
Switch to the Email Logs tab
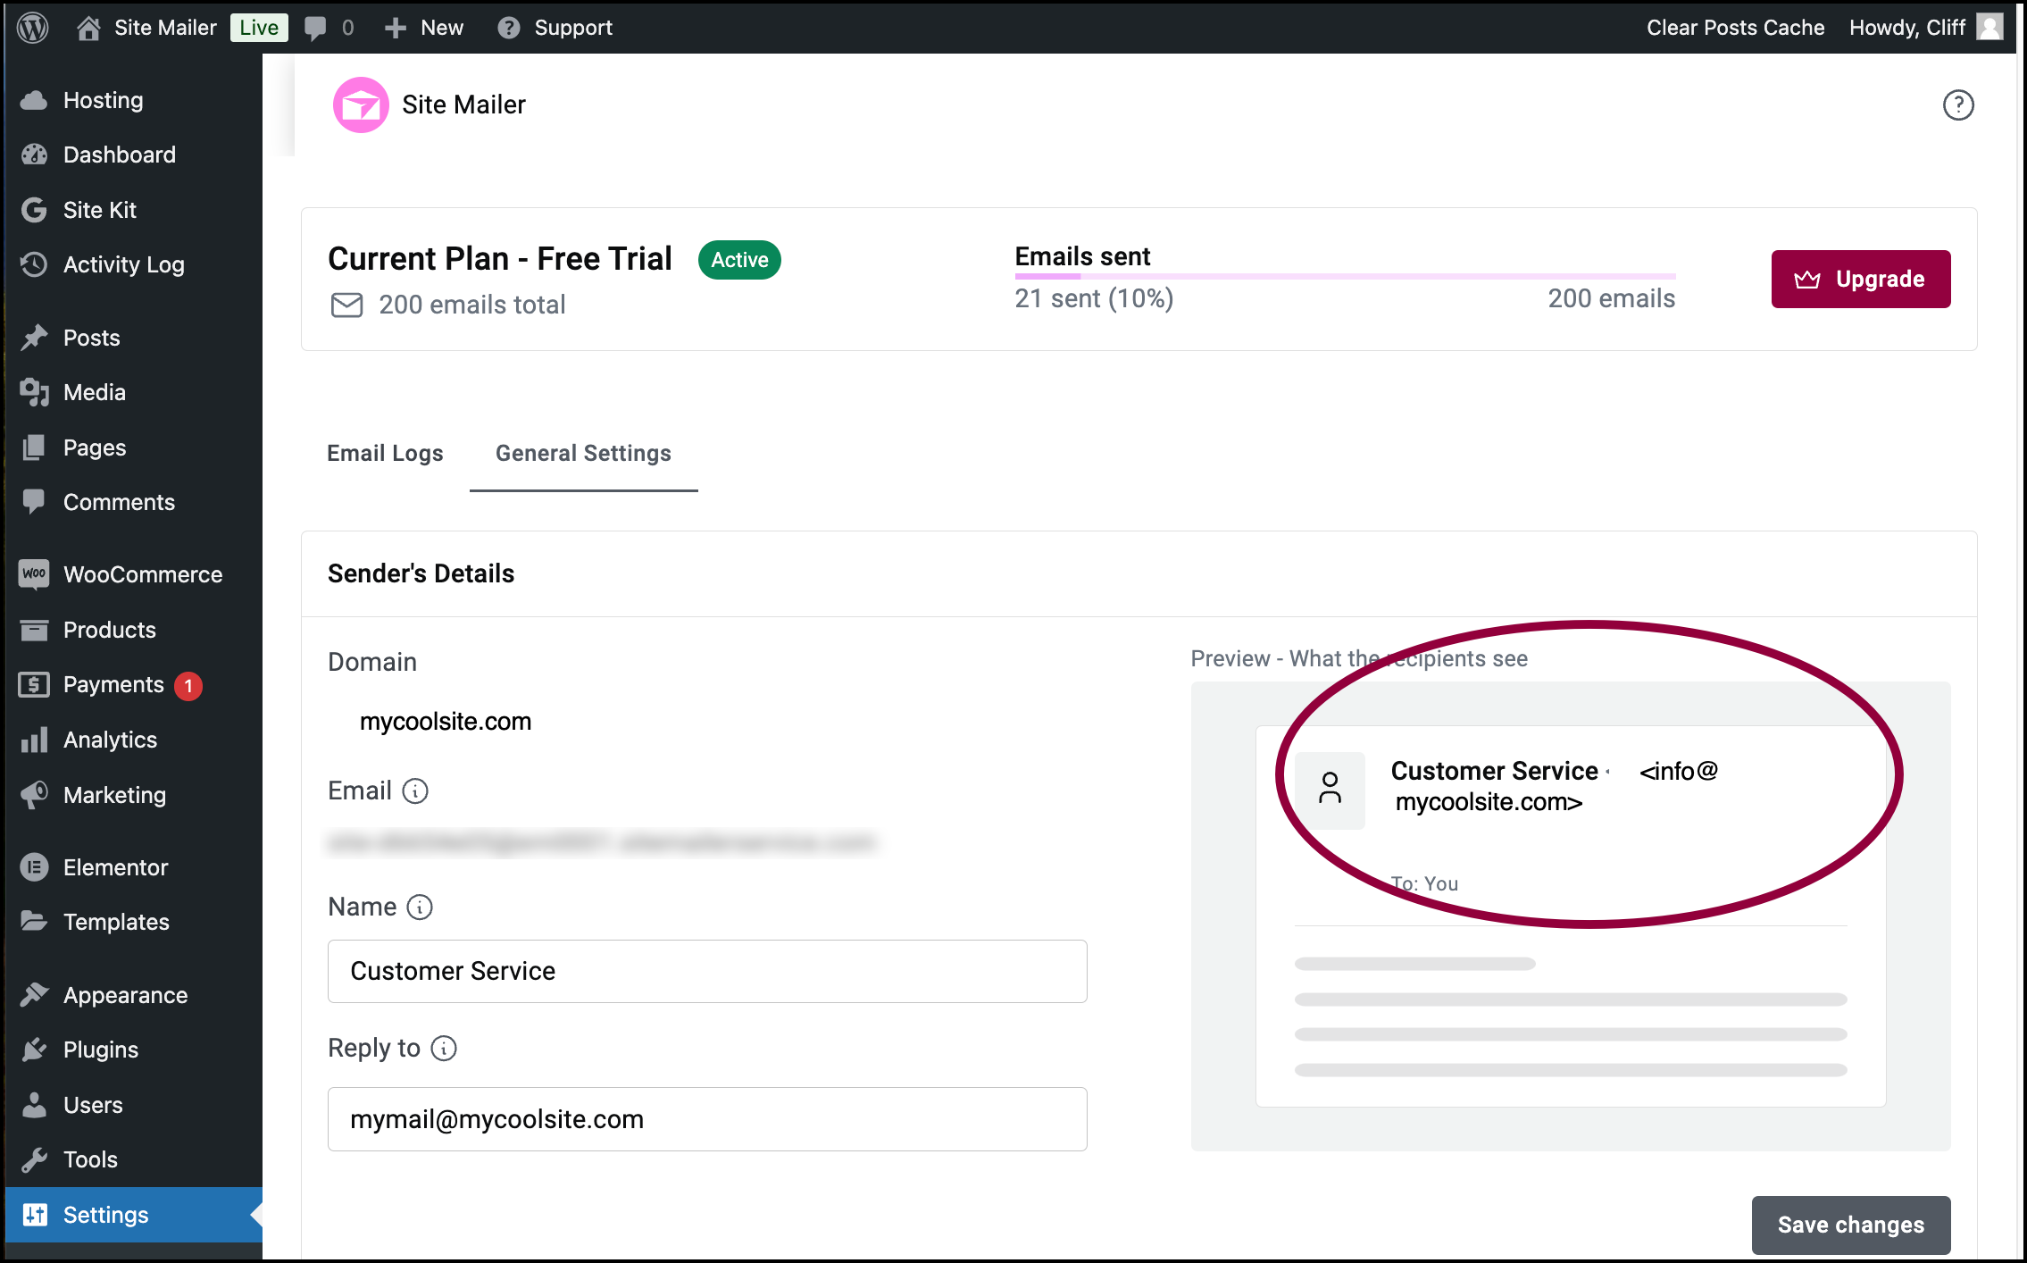click(x=386, y=453)
